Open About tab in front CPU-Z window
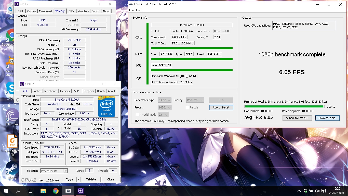Screen dimensions: 348x196 tap(112, 91)
